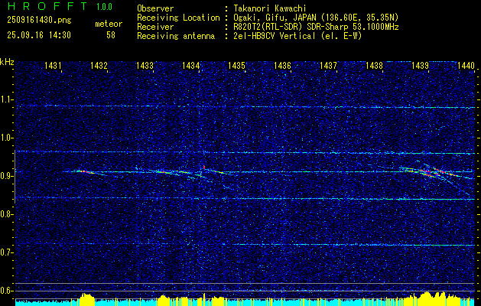Screen dimensions: 481x306
Task: Click the 2el-HB9CV Vertical antenna text
Action: point(297,36)
